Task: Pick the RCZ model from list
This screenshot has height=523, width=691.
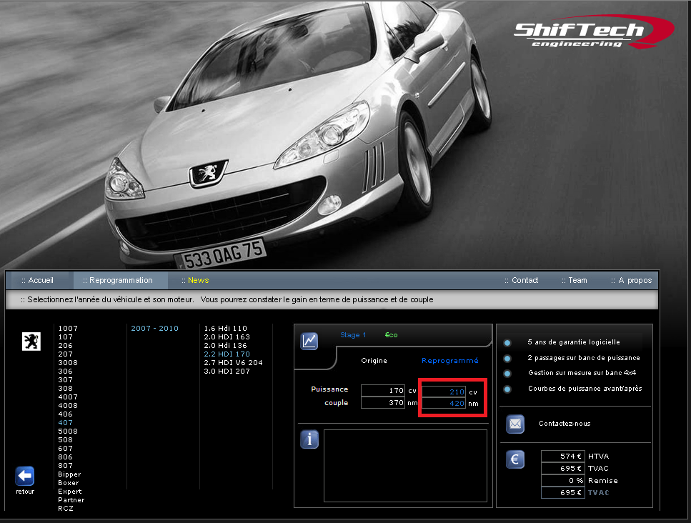Action: point(66,509)
